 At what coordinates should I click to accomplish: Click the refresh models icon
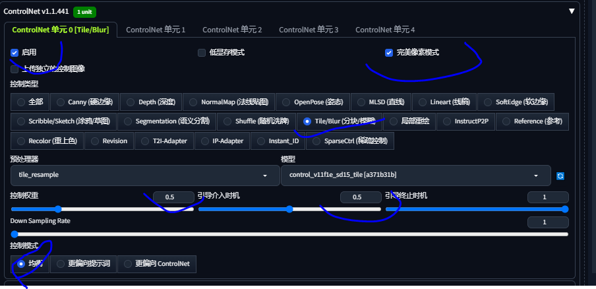point(560,176)
